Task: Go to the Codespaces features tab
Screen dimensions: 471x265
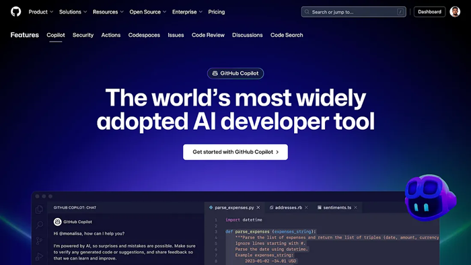Action: tap(144, 35)
